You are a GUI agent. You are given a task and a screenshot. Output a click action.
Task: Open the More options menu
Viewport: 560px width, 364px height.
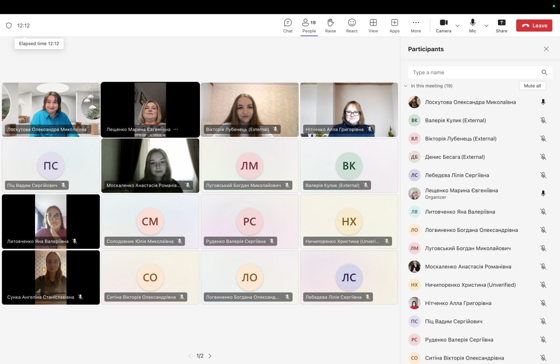[416, 25]
